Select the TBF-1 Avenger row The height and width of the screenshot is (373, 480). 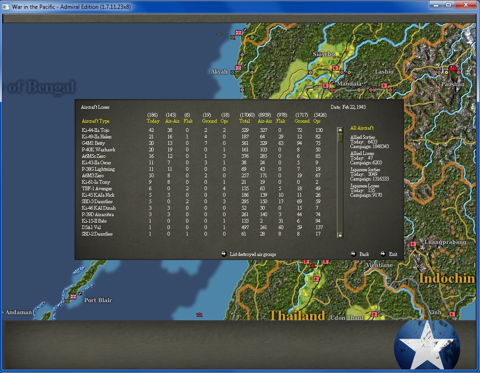pyautogui.click(x=202, y=188)
